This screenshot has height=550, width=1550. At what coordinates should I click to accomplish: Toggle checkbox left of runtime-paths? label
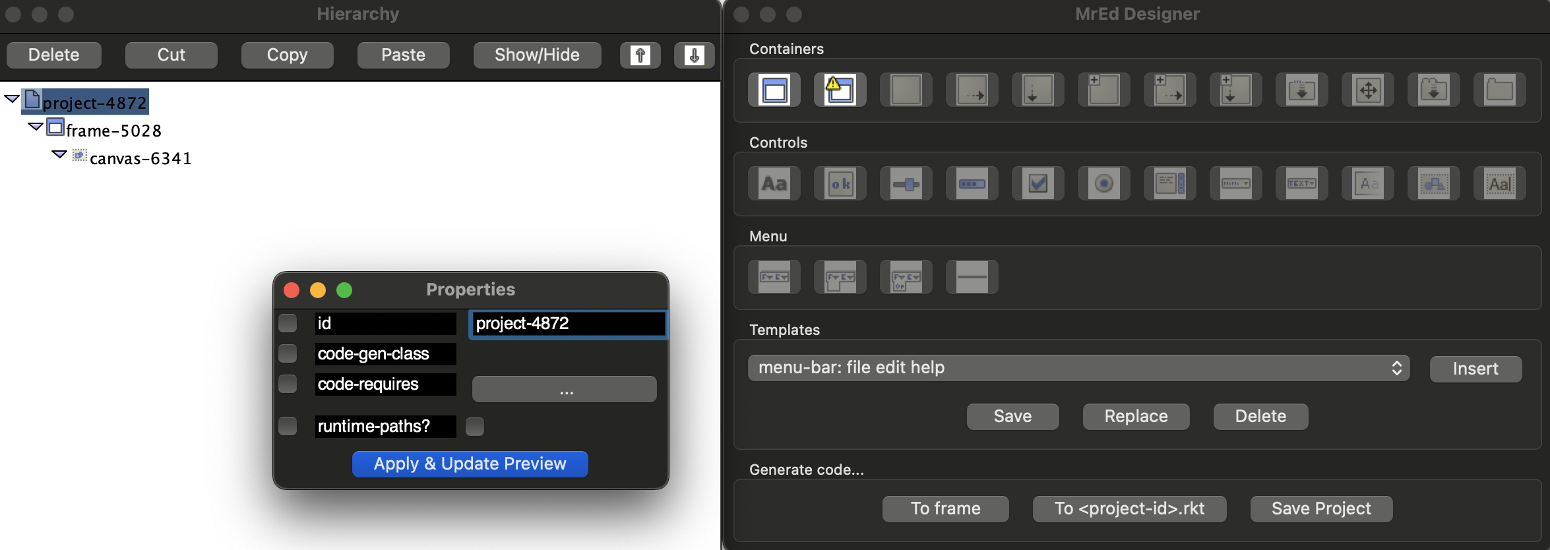pos(288,426)
